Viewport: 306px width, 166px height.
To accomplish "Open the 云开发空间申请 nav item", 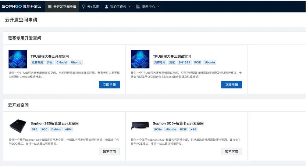I will [62, 7].
